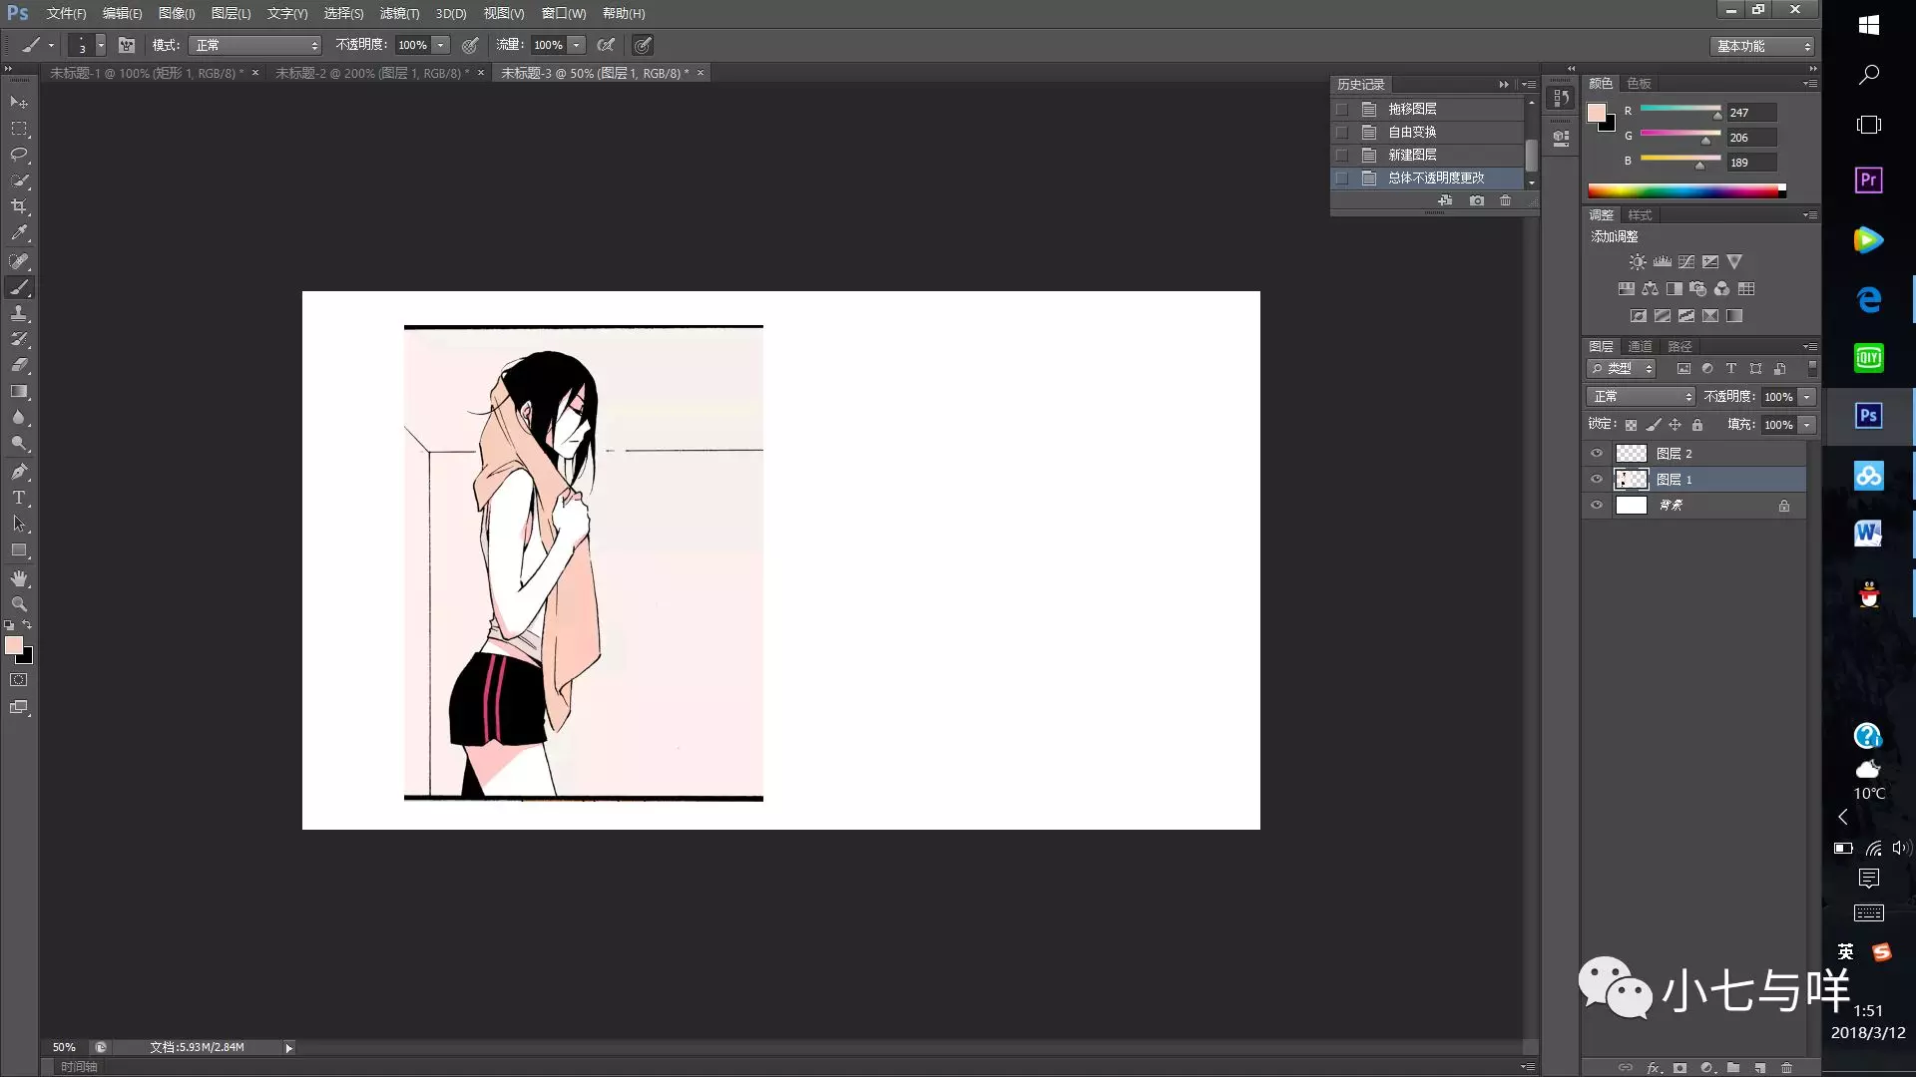Open the 滤镜(T) menu

tap(399, 14)
